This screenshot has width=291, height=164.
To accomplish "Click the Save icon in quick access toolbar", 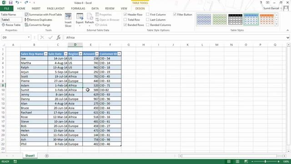I will point(10,3).
